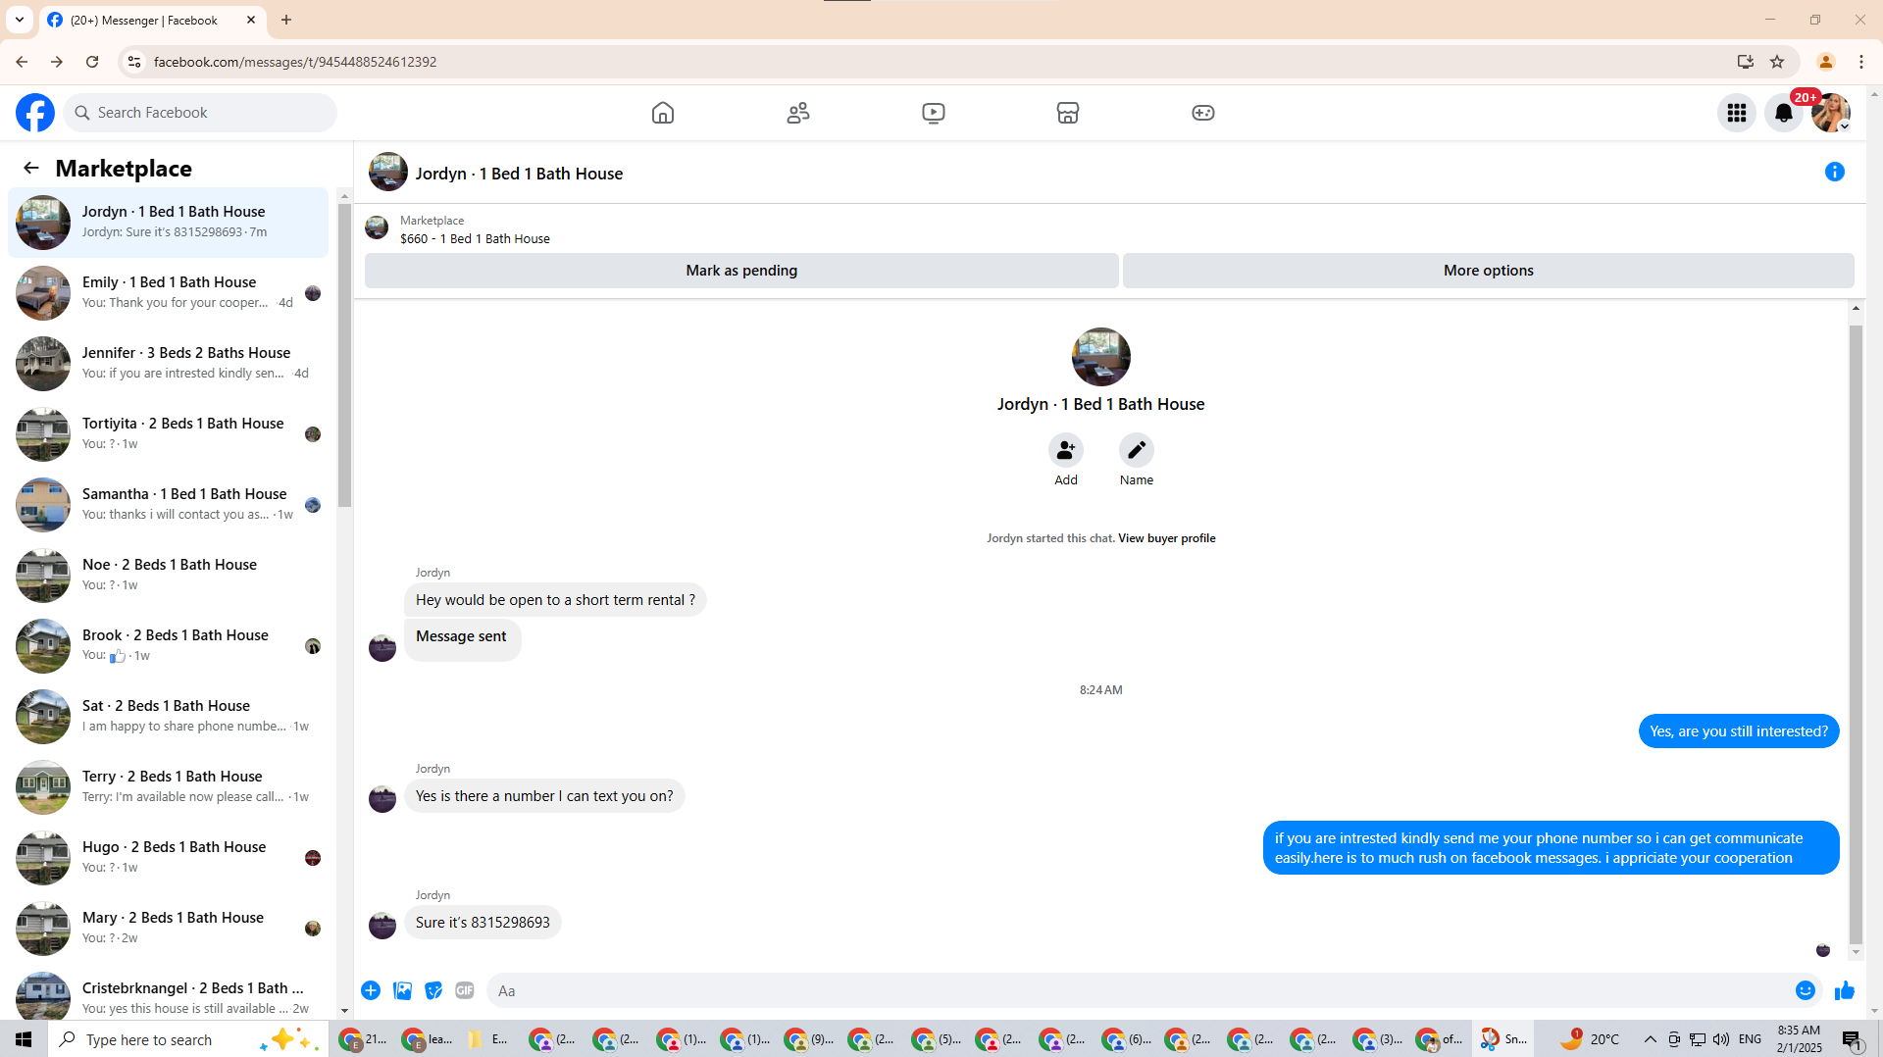This screenshot has height=1057, width=1883.
Task: Click Mark as pending button
Action: (x=741, y=271)
